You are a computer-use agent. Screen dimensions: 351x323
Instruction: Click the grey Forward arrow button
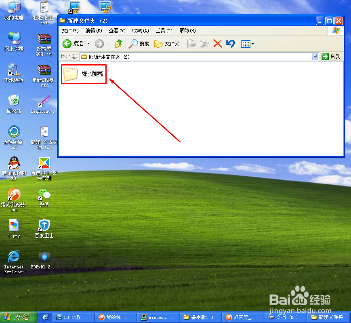[x=99, y=44]
